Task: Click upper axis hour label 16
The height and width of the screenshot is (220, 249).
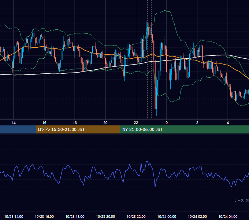Action: [x=44, y=123]
